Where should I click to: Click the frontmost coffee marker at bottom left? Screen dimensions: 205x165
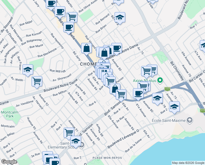[55, 162]
